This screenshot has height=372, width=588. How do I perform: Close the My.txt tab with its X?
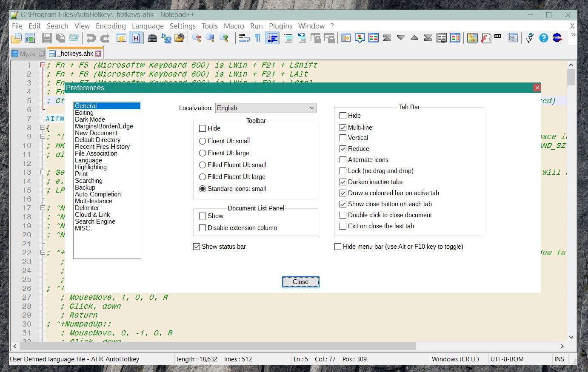pyautogui.click(x=41, y=54)
